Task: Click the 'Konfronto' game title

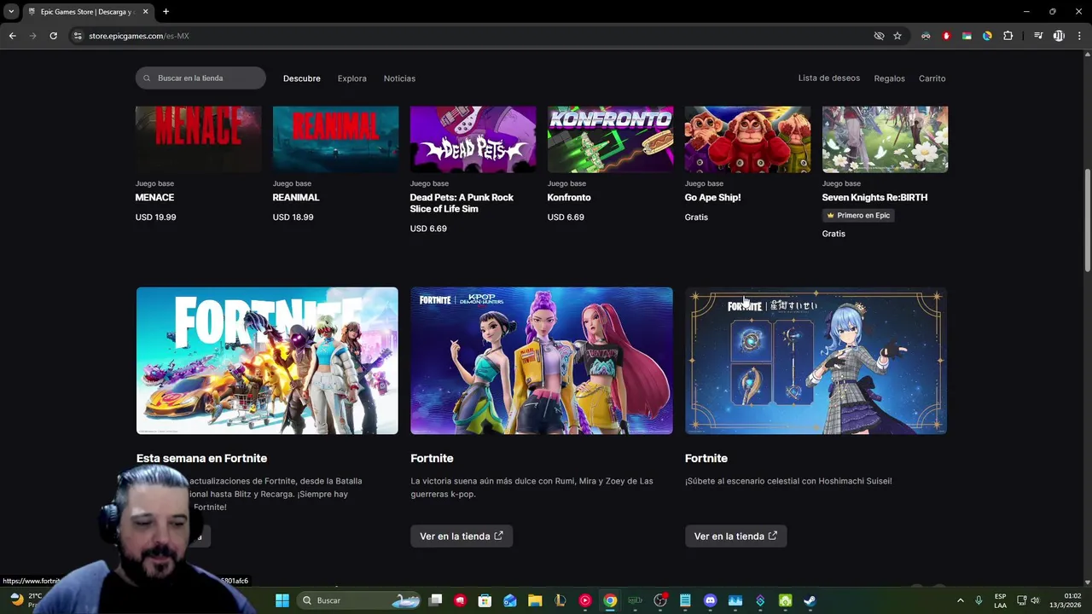Action: (569, 198)
